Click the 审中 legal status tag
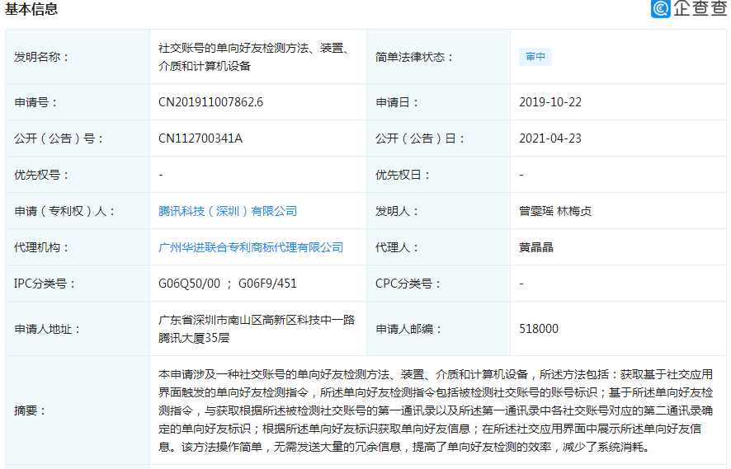731x469 pixels. 535,57
